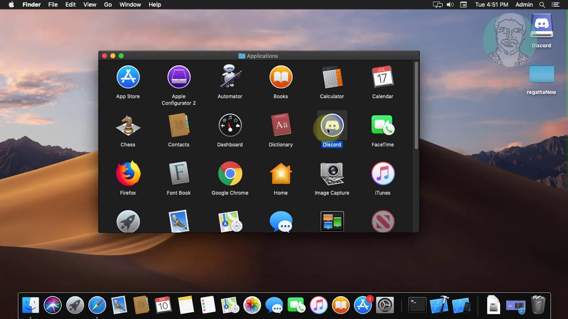The image size is (568, 319).
Task: Open the Help menu
Action: 155,4
